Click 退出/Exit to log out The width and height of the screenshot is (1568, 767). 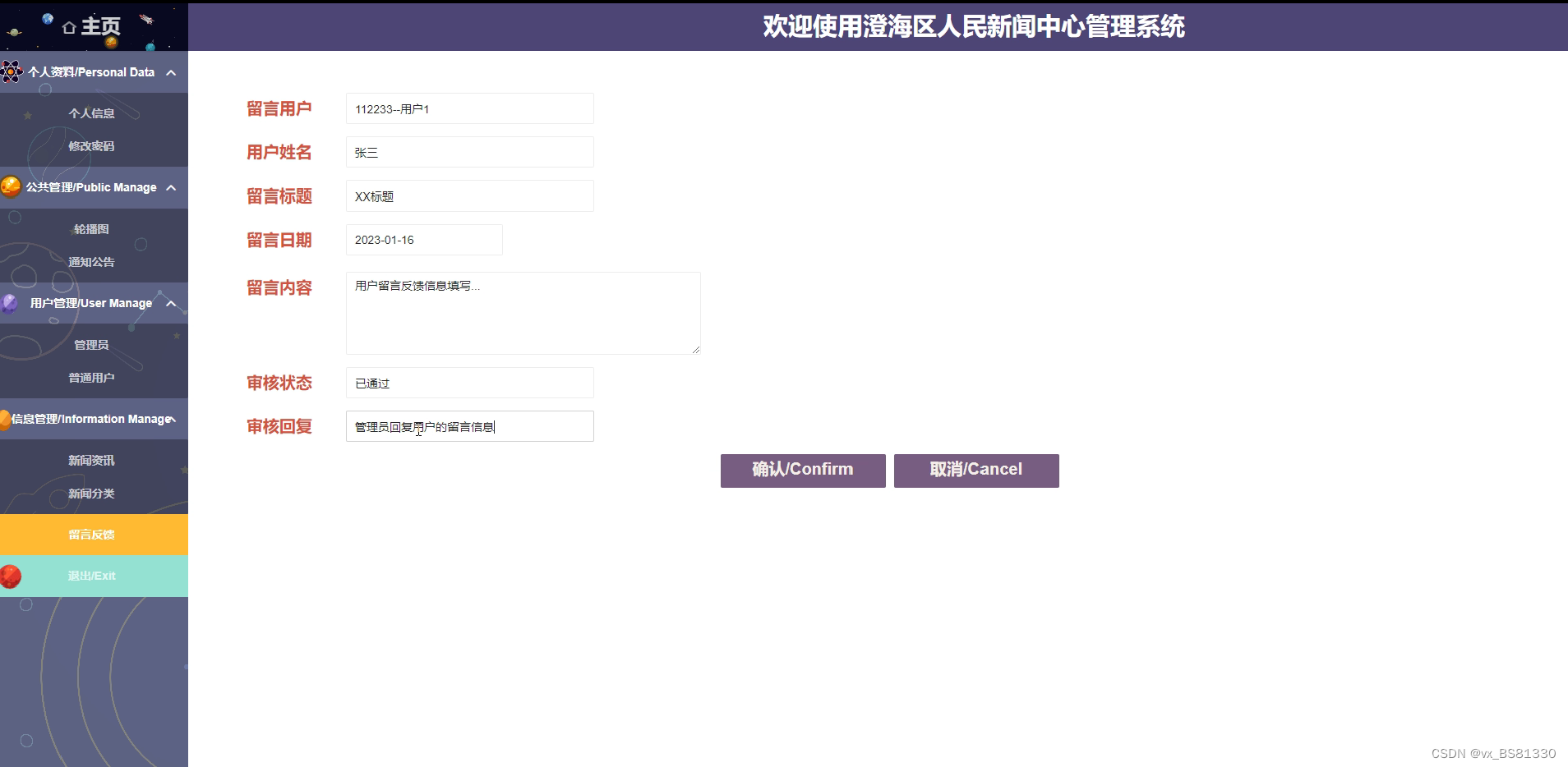[x=94, y=576]
